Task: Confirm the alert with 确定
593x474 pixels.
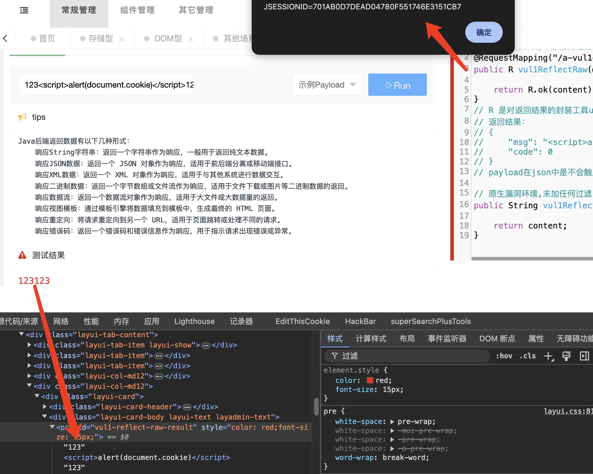Action: click(484, 32)
